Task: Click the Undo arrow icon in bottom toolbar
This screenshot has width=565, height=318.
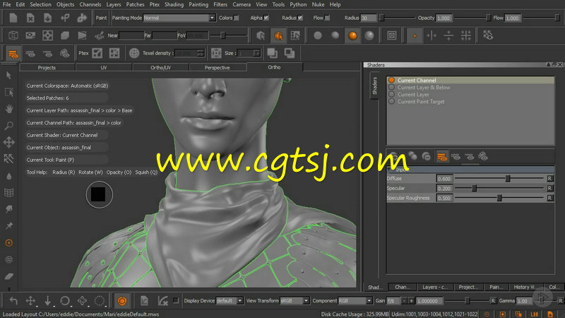Action: point(13,300)
